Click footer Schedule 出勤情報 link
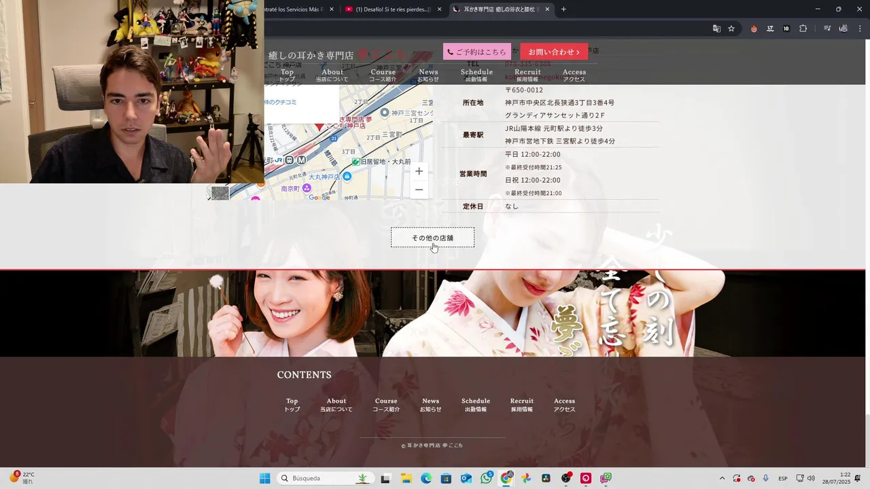The height and width of the screenshot is (489, 870). coord(476,405)
